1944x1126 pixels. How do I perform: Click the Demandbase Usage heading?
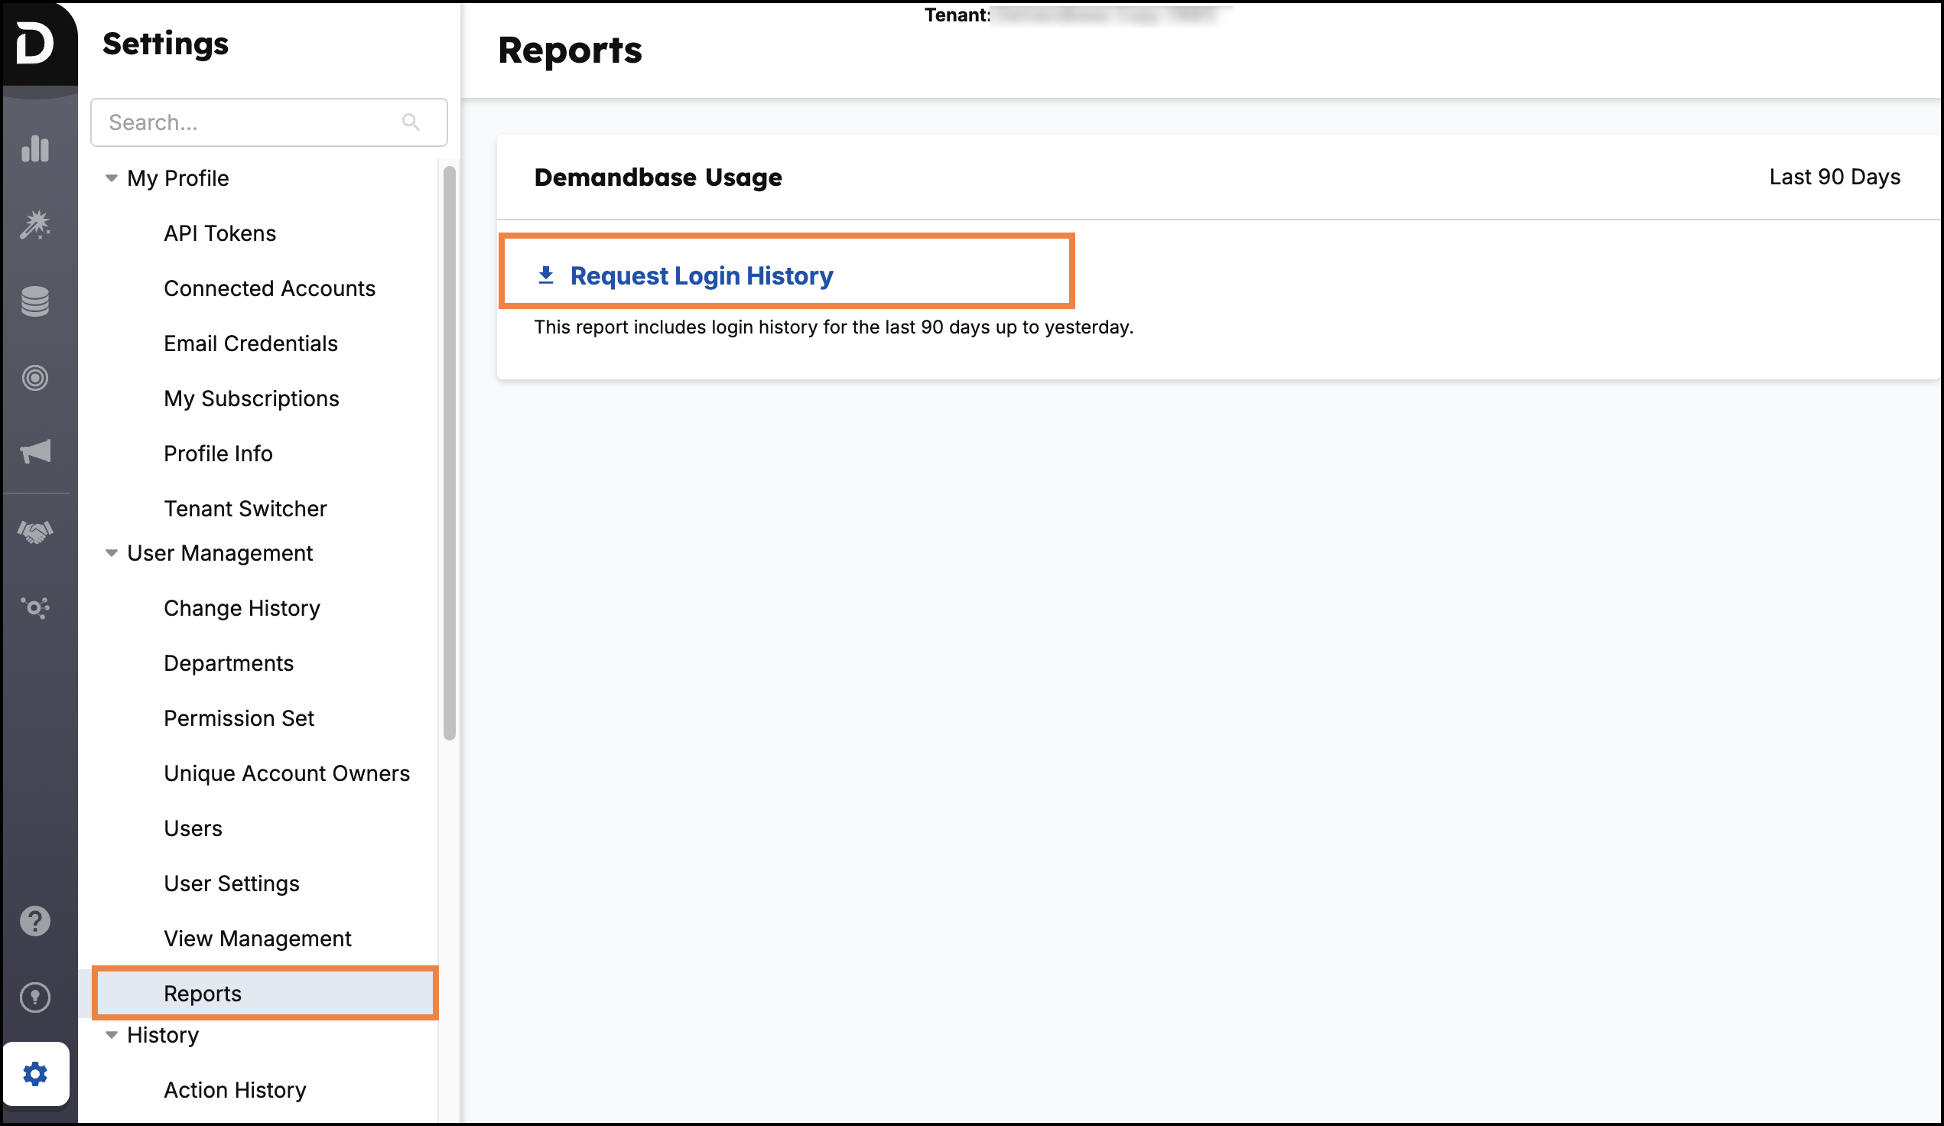coord(658,177)
